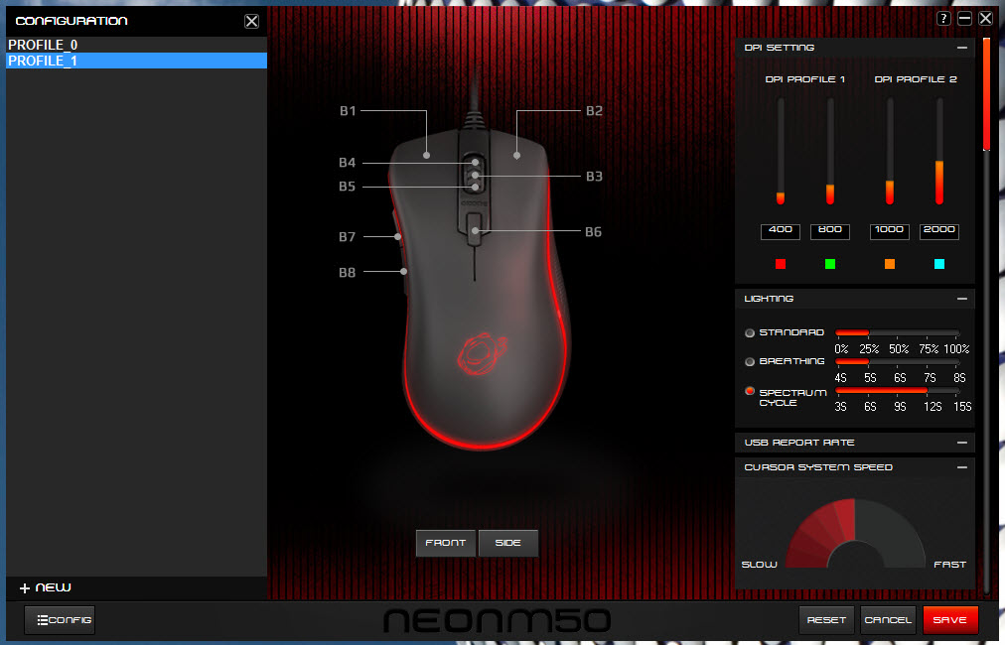Adjust the 800 DPI vertical slider
This screenshot has width=1005, height=645.
pyautogui.click(x=830, y=151)
